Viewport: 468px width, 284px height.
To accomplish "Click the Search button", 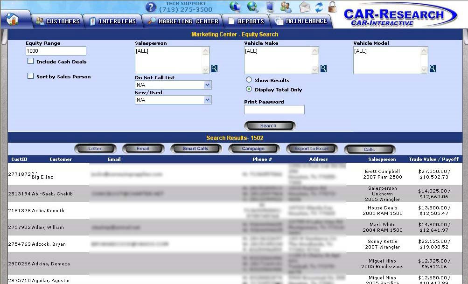I will click(x=270, y=125).
